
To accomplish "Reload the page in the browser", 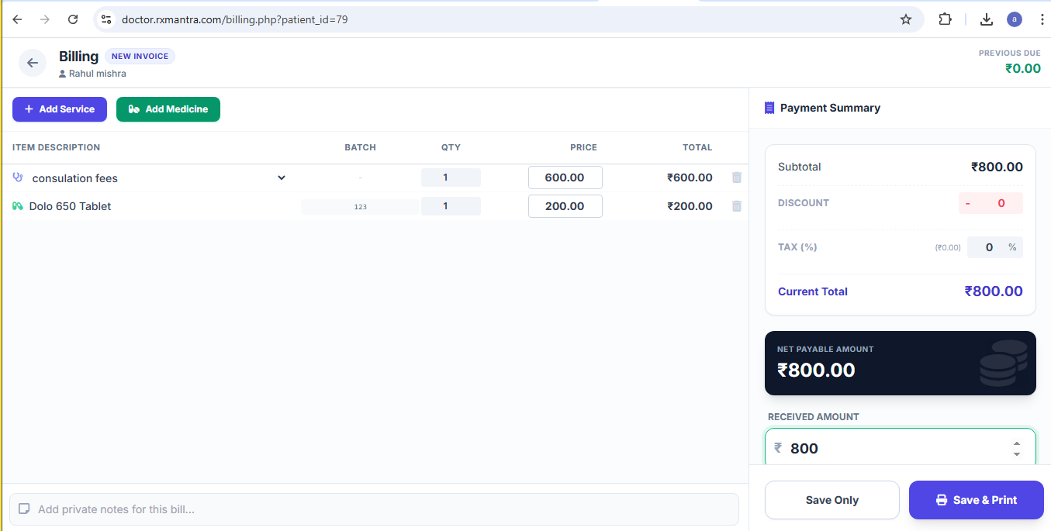I will coord(73,19).
